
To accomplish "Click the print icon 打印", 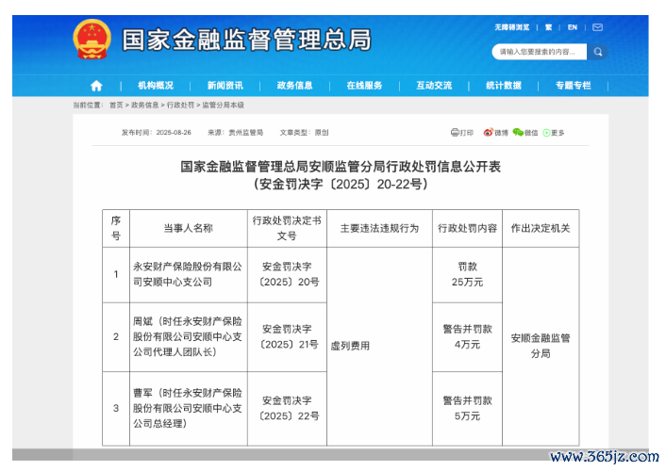I will [x=461, y=133].
